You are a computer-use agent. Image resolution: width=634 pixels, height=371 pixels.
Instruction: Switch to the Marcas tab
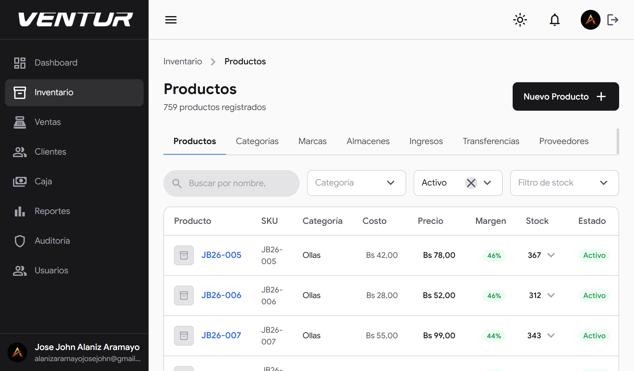point(312,141)
